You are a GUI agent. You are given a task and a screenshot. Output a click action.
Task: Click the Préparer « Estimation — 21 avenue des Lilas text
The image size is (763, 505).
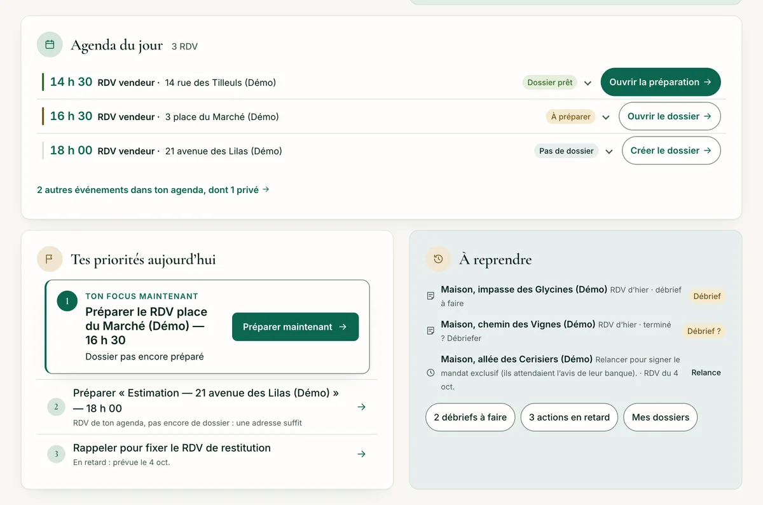pyautogui.click(x=206, y=401)
